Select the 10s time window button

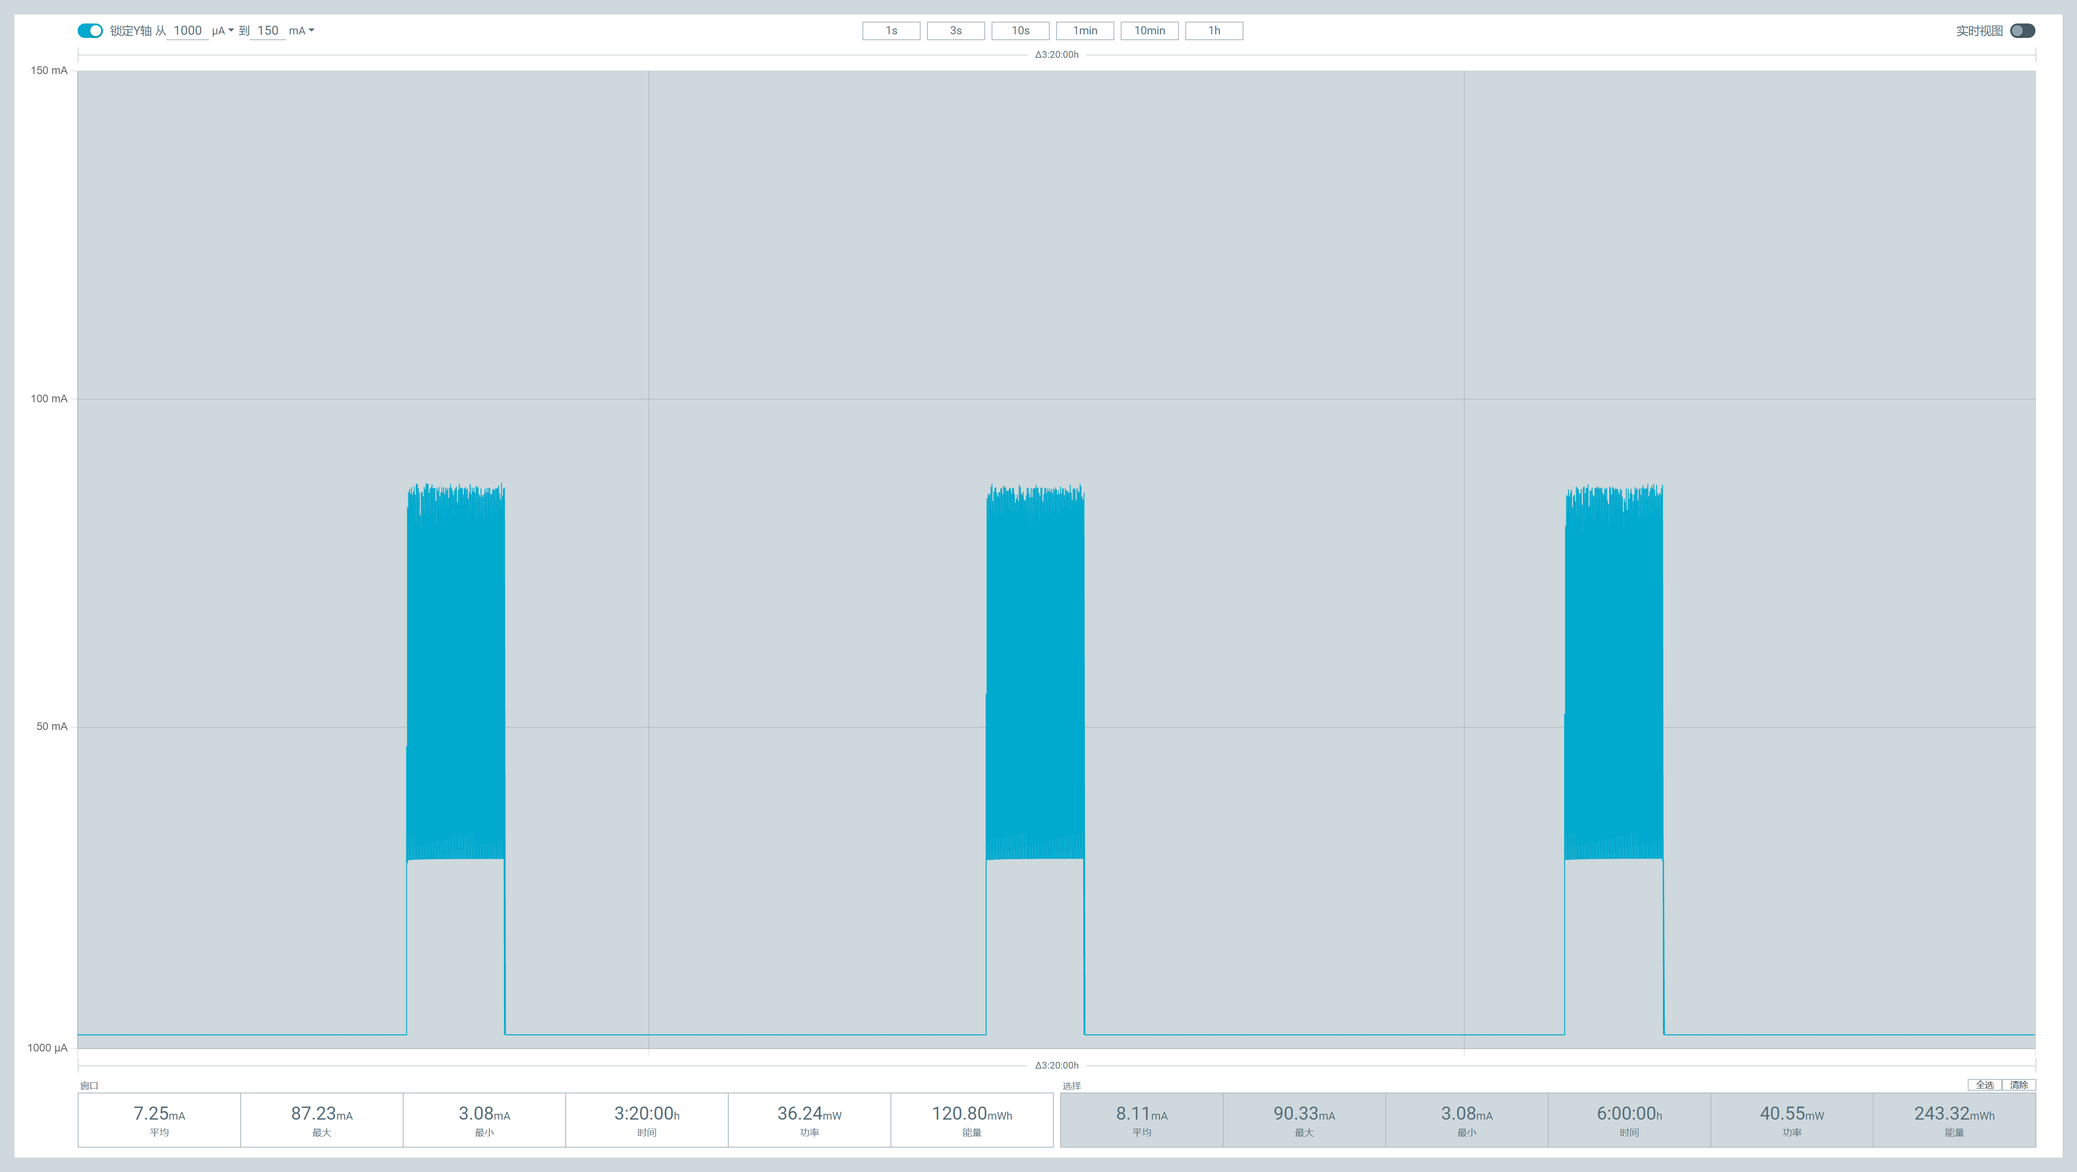tap(1020, 31)
